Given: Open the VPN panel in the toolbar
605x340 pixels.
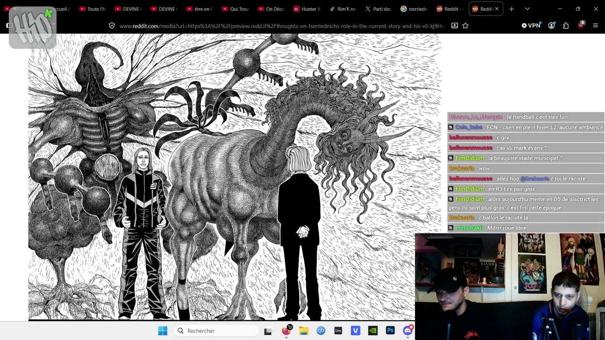Looking at the screenshot, I should pyautogui.click(x=531, y=25).
